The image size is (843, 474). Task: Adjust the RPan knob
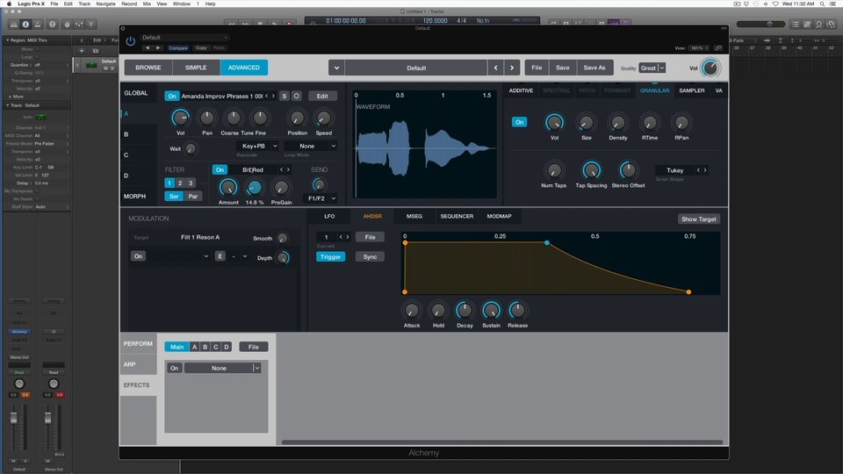click(681, 123)
